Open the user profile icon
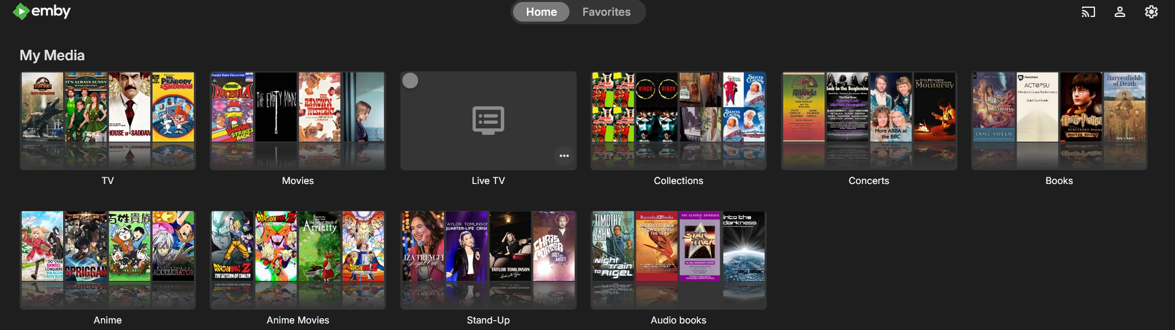1175x330 pixels. (x=1119, y=12)
